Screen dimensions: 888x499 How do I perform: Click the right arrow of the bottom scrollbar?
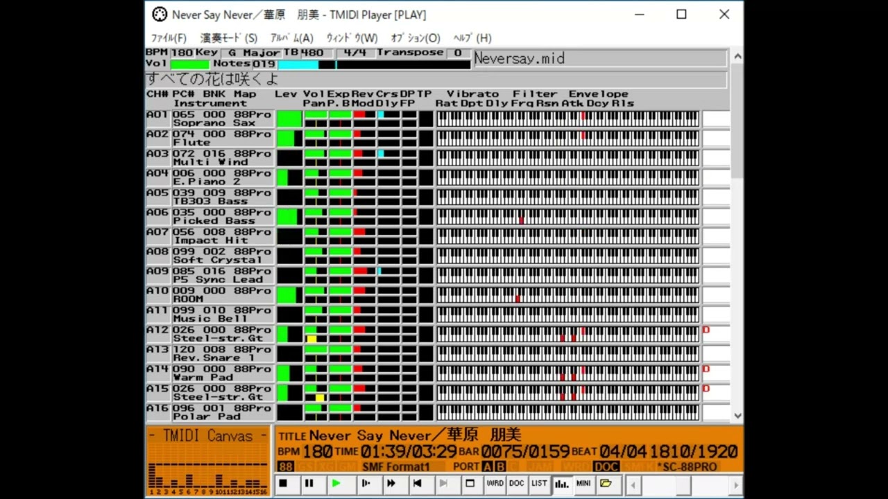coord(737,485)
